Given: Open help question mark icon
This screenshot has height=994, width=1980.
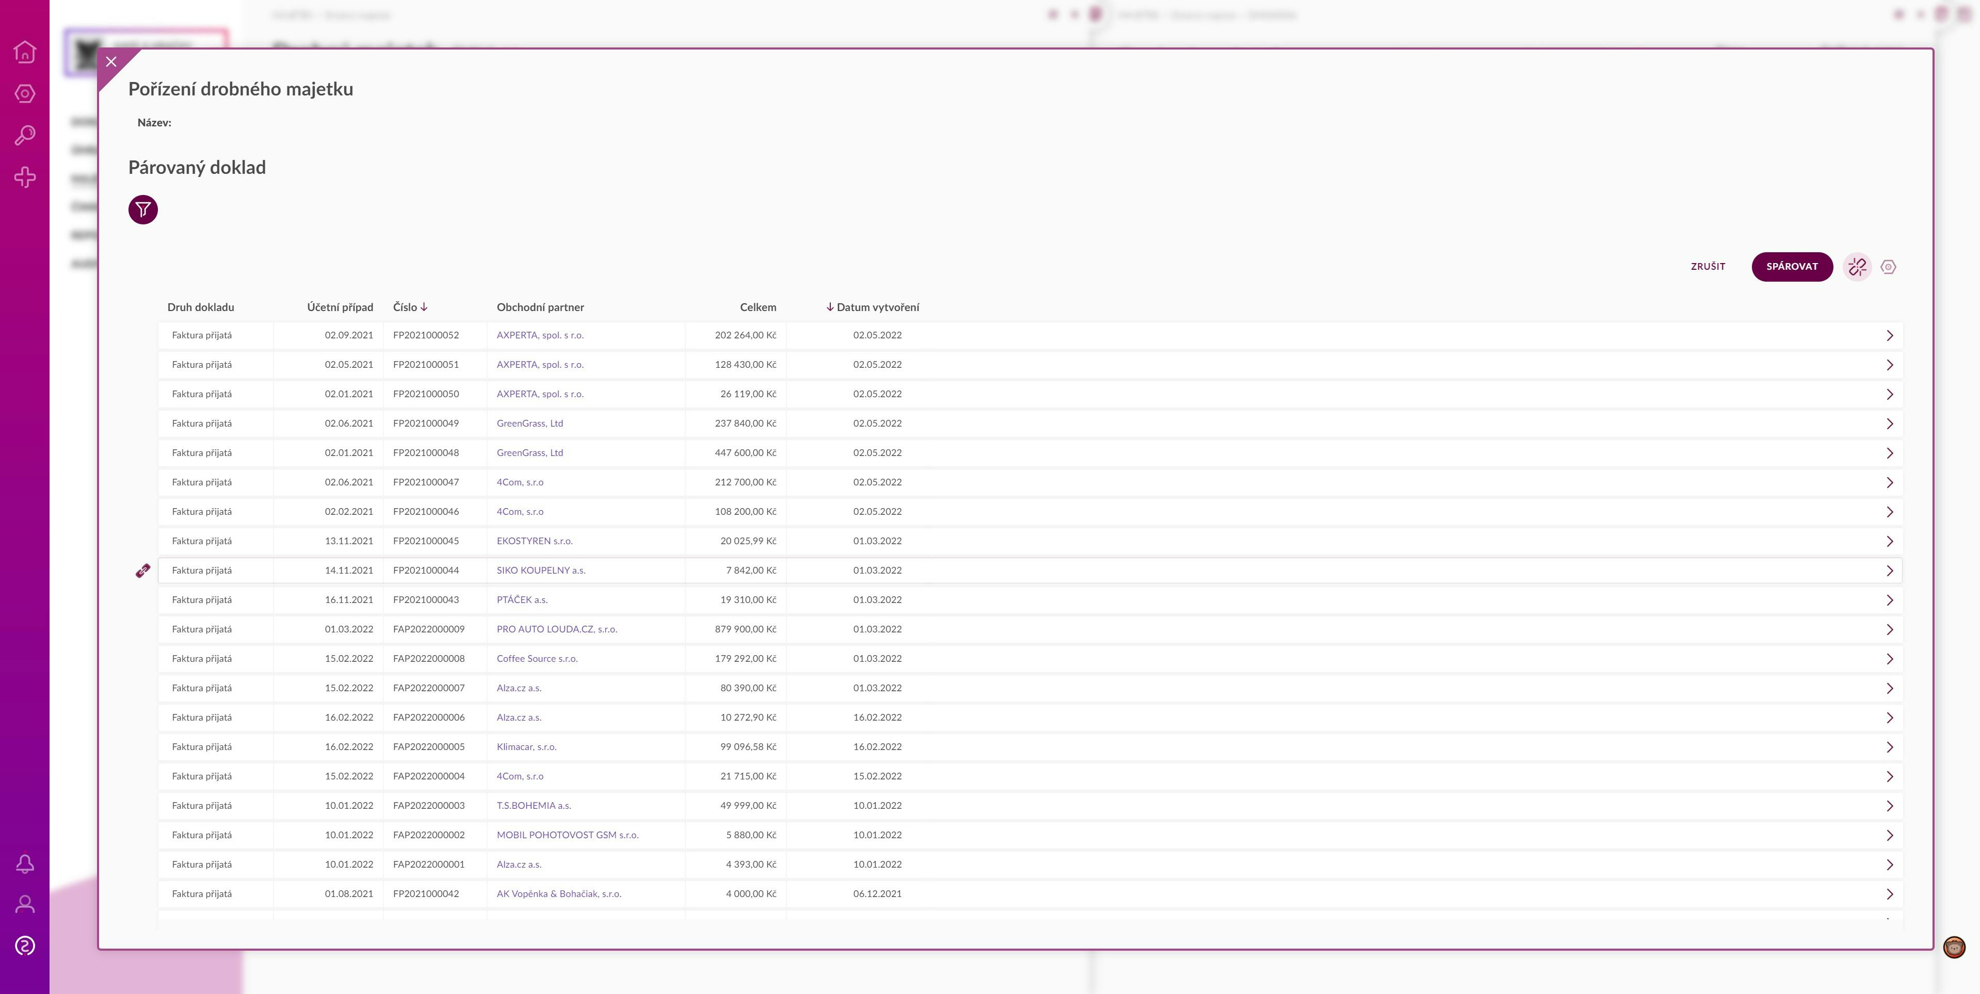Looking at the screenshot, I should [x=25, y=946].
